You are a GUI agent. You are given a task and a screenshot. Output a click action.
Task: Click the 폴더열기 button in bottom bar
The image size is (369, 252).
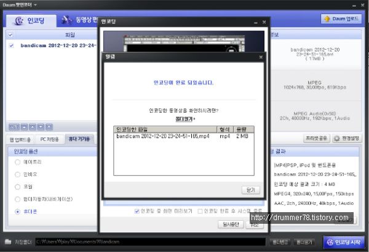[304, 242]
